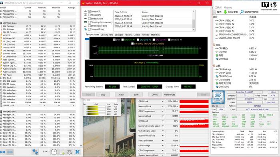
Task: Click the HWiNFO clock timer icon
Action: [54, 152]
